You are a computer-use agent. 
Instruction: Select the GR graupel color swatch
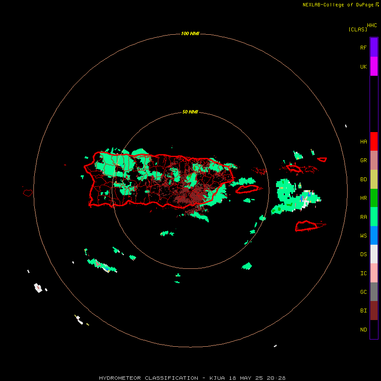(x=374, y=160)
